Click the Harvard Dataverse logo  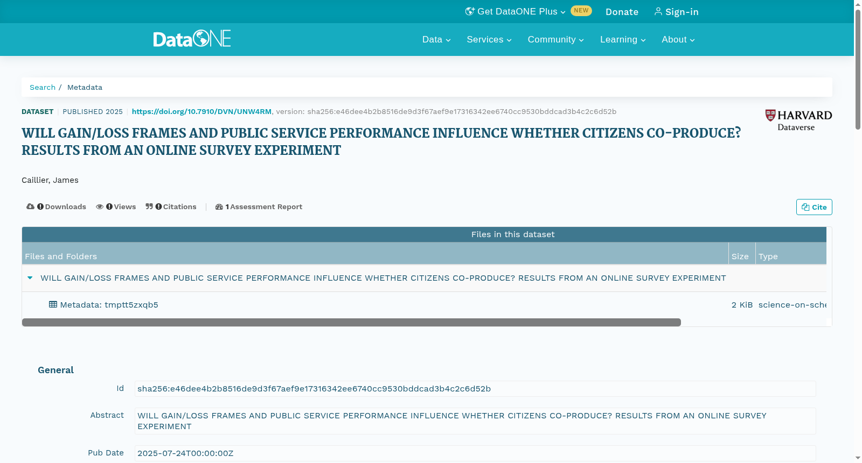coord(798,120)
